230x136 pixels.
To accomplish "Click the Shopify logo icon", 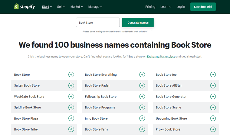I will tap(17, 7).
